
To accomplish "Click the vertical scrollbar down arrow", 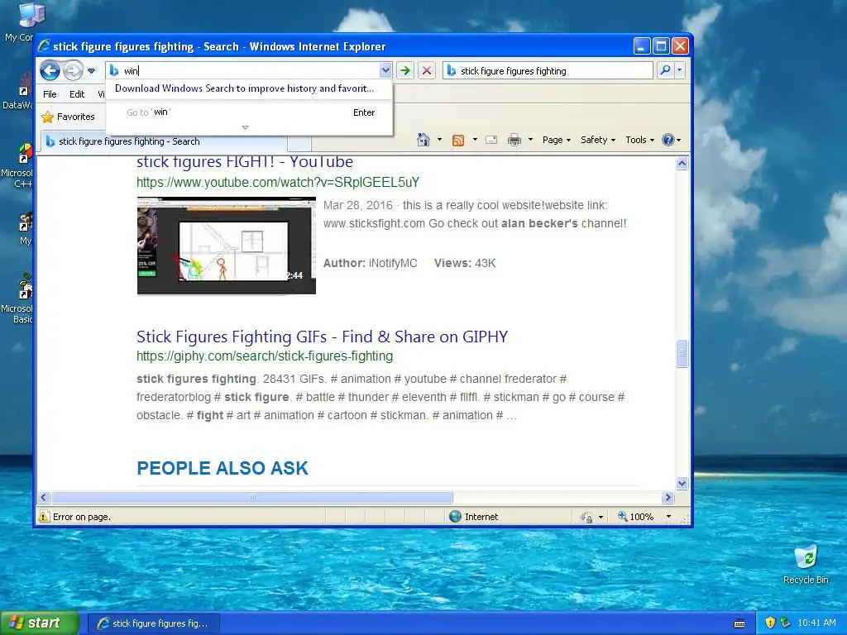I will pos(682,483).
